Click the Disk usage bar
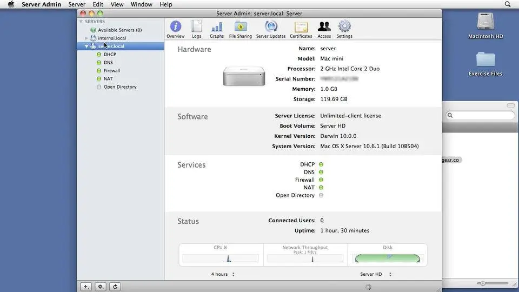Screen dimensions: 519x292 [387, 258]
